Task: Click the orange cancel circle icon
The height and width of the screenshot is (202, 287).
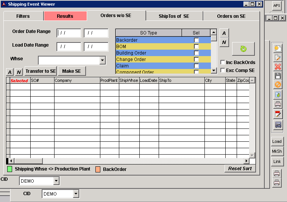Action: [278, 85]
